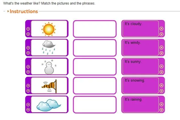Select the "It's snowing." phrase card

tap(141, 85)
